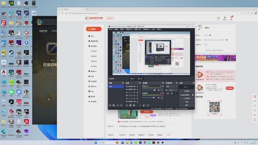Add a new scene in OBS 场景 dock

coord(110,105)
